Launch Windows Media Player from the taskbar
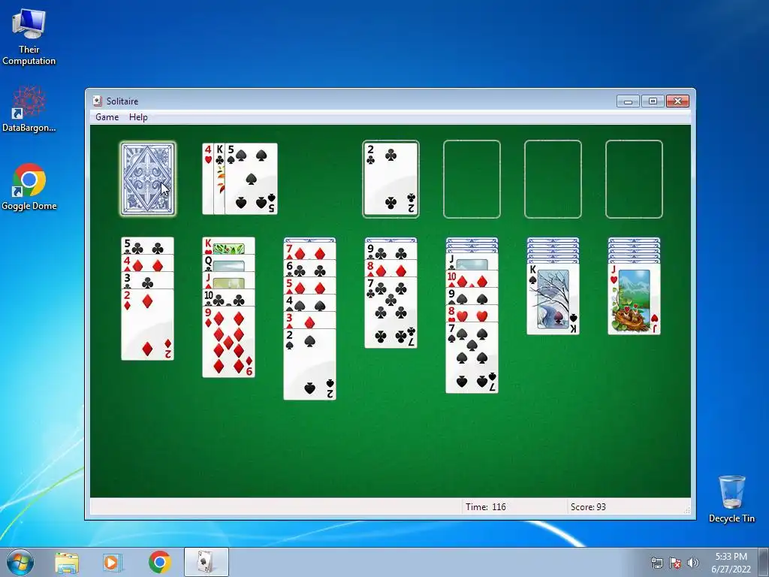 pos(111,562)
